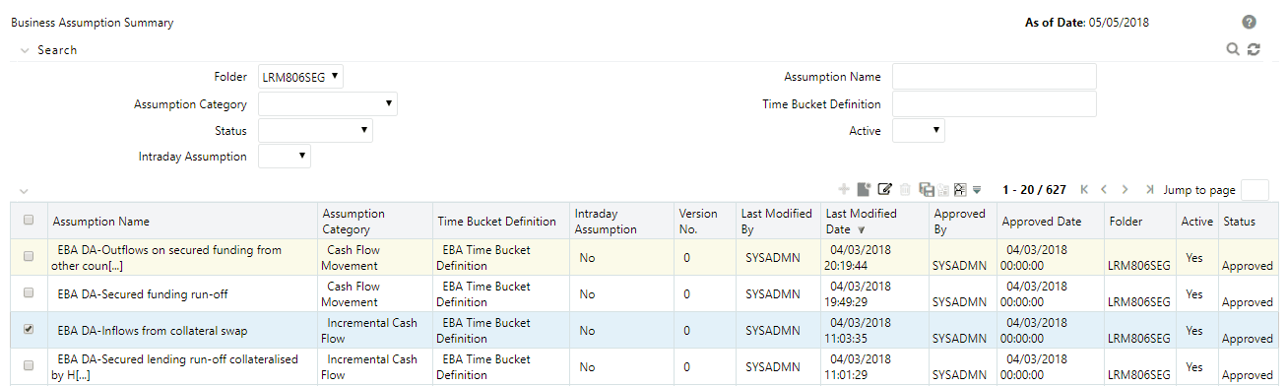Image resolution: width=1287 pixels, height=386 pixels.
Task: Click EBA DA-Inflows from collateral swap name
Action: coord(153,330)
